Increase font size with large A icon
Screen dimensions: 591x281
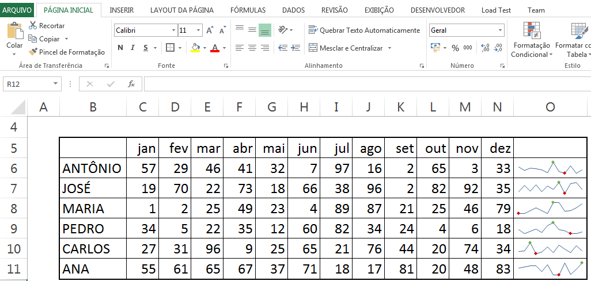pos(210,30)
